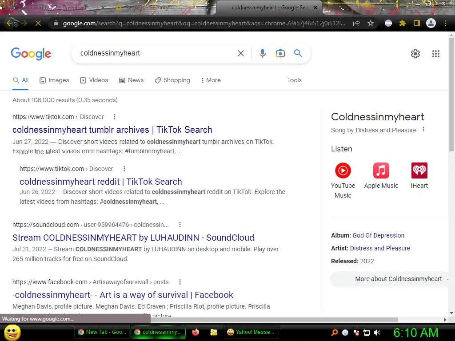Screen dimensions: 455x341
Task: Toggle the browser side panel icon
Action: coord(416,23)
